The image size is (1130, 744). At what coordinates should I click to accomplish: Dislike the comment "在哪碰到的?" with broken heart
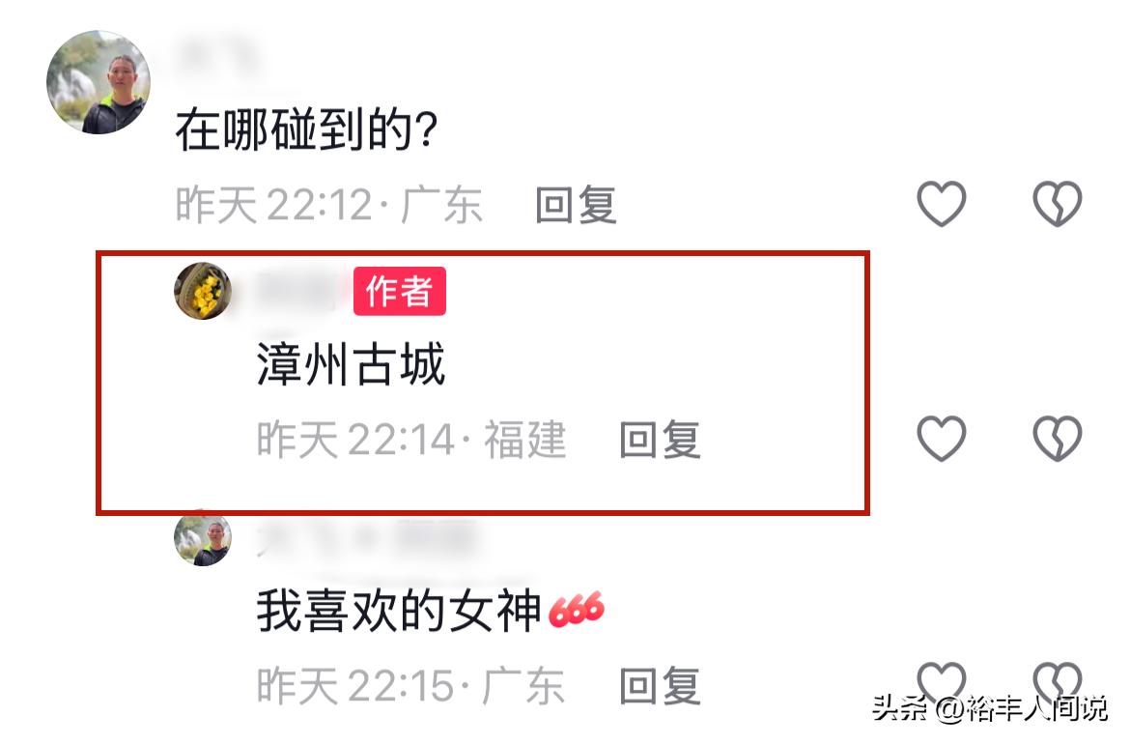1058,203
